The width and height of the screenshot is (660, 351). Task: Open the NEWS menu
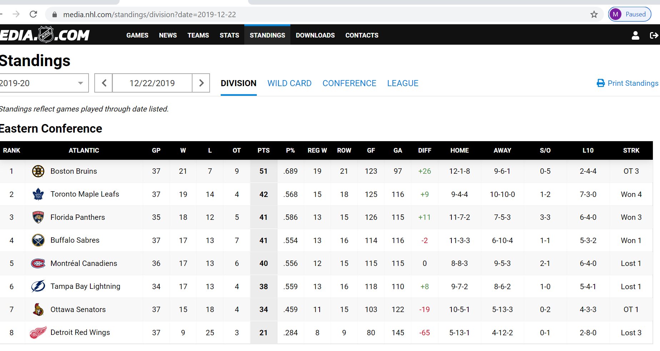(x=168, y=35)
